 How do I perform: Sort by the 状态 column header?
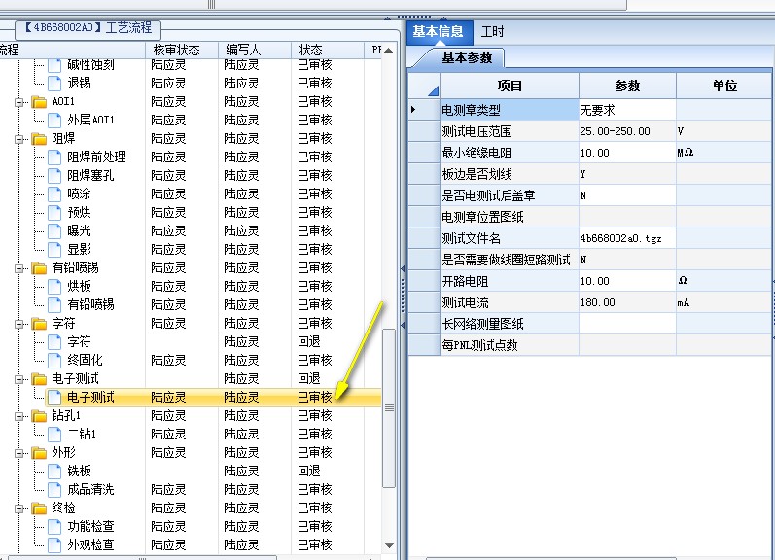(327, 50)
